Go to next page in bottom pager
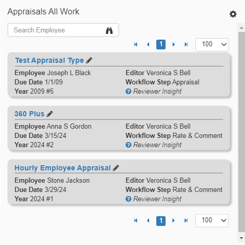This screenshot has height=245, width=245. pos(173,220)
